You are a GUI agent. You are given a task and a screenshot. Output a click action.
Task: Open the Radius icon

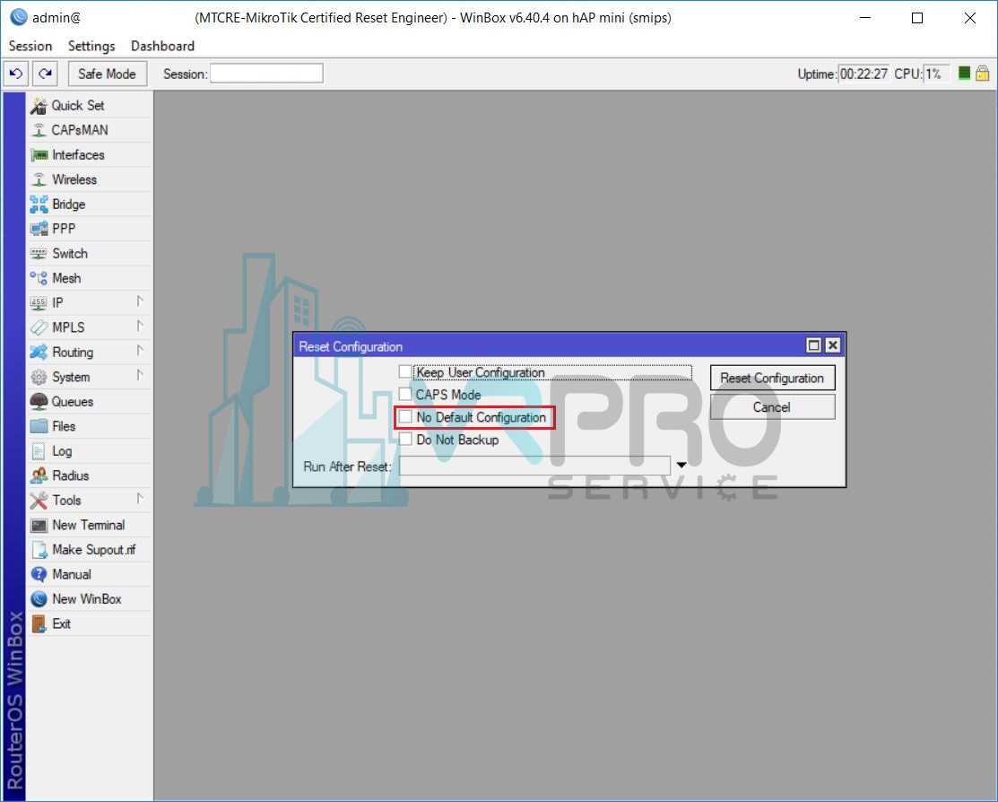pyautogui.click(x=39, y=475)
